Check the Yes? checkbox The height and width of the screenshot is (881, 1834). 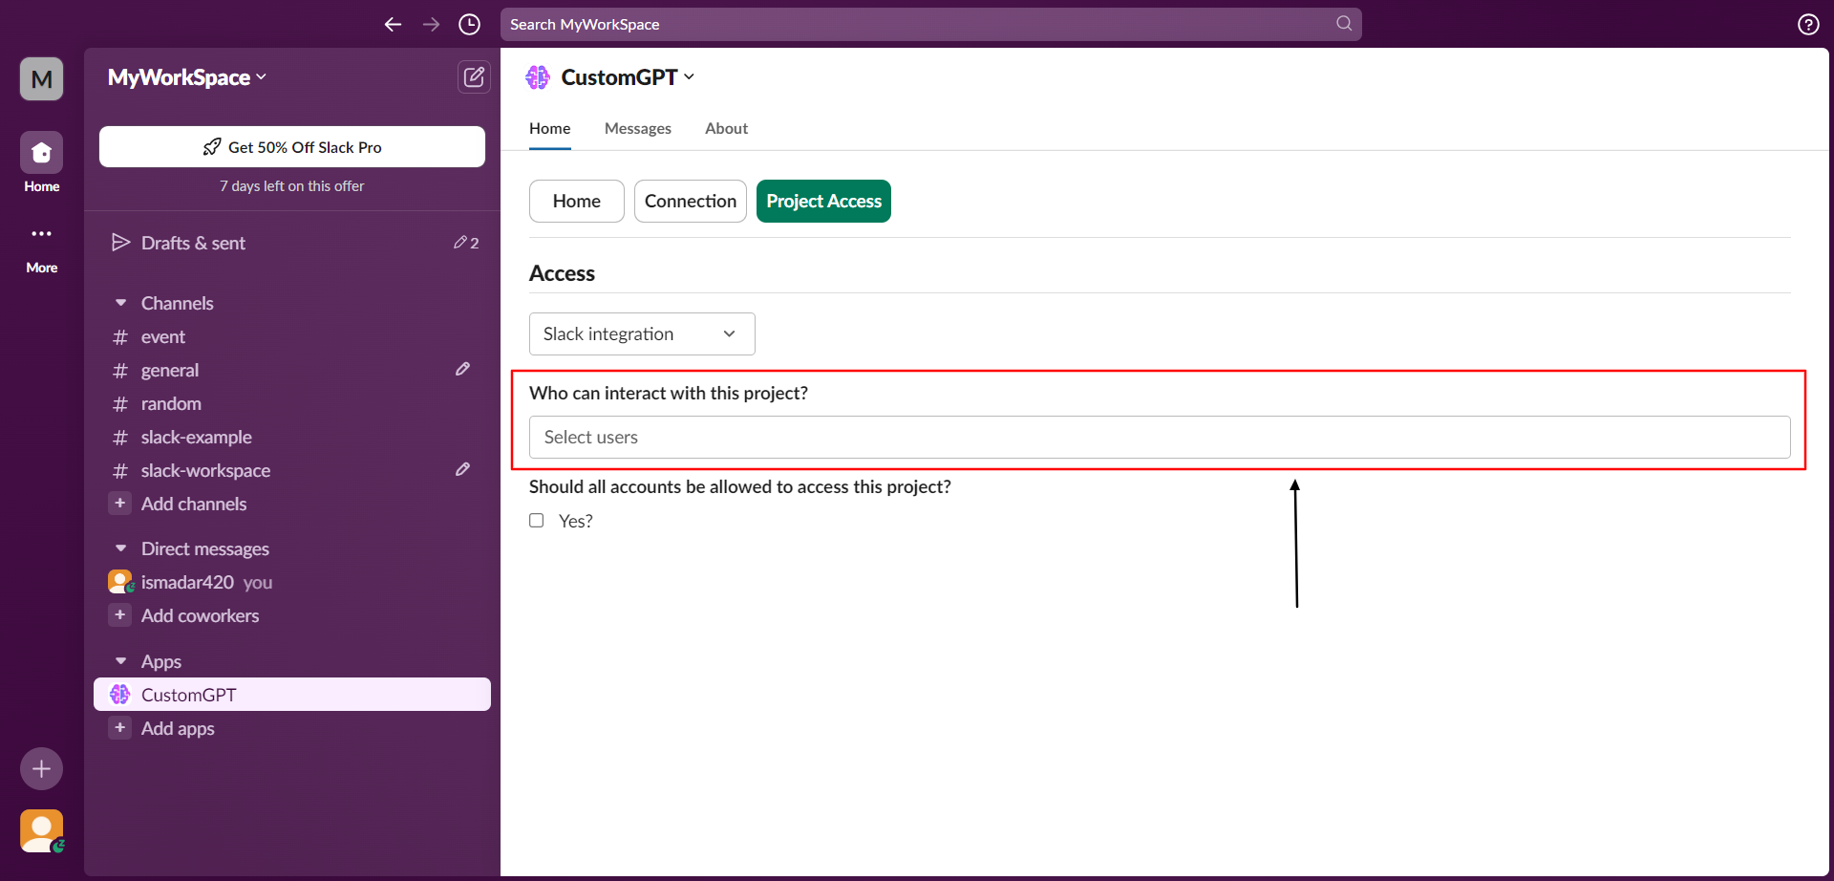[x=537, y=521]
